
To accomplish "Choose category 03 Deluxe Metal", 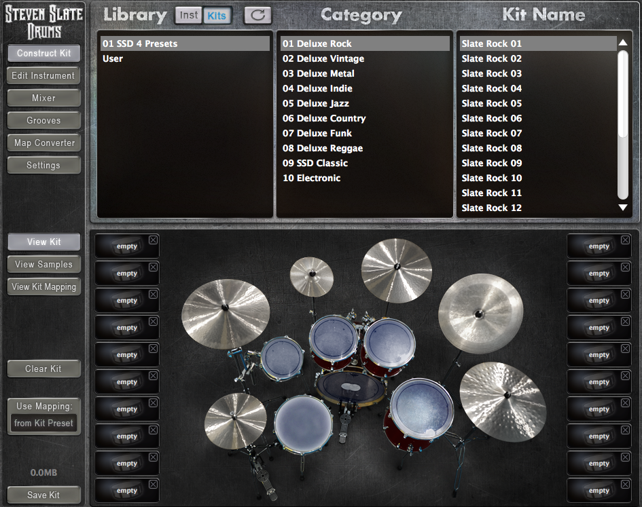I will point(365,73).
